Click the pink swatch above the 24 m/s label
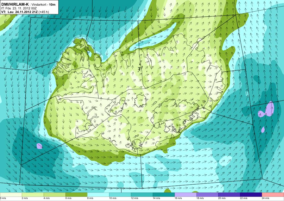 [x=273, y=195]
